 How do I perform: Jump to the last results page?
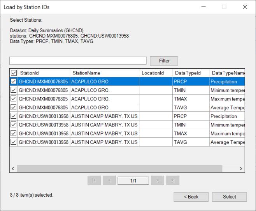click(172, 180)
